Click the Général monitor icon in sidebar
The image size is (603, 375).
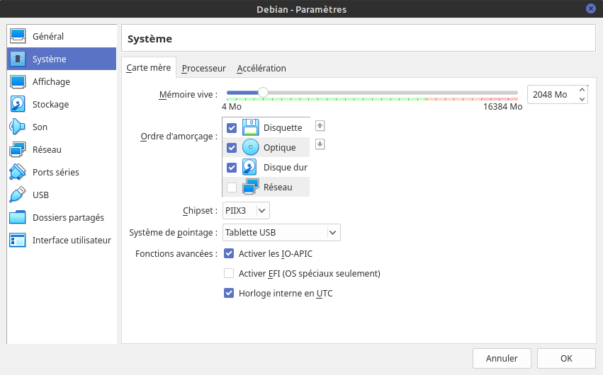tap(18, 36)
